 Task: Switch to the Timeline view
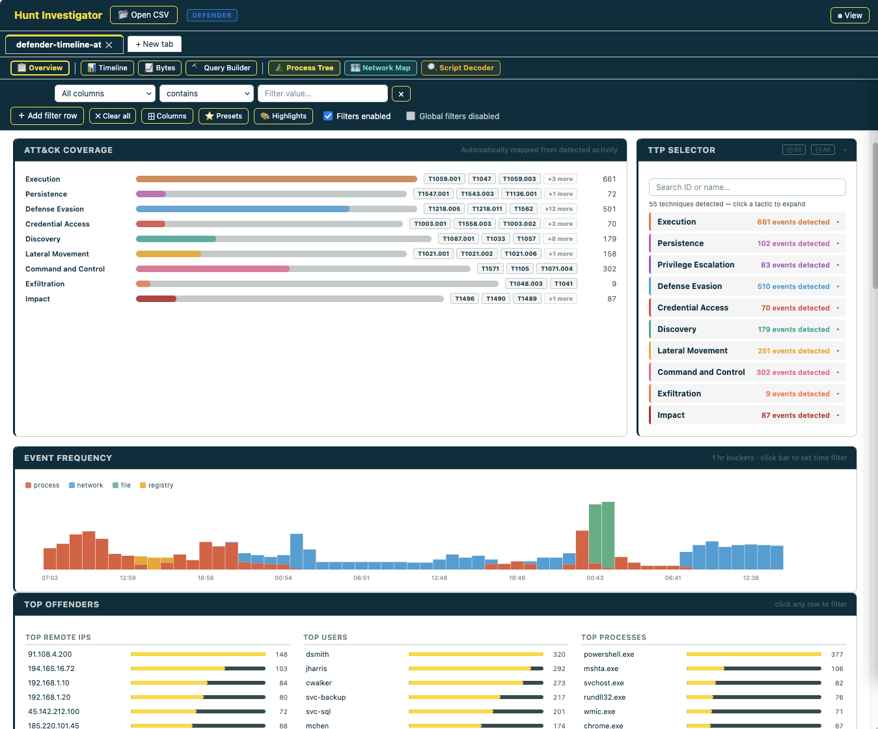click(107, 68)
